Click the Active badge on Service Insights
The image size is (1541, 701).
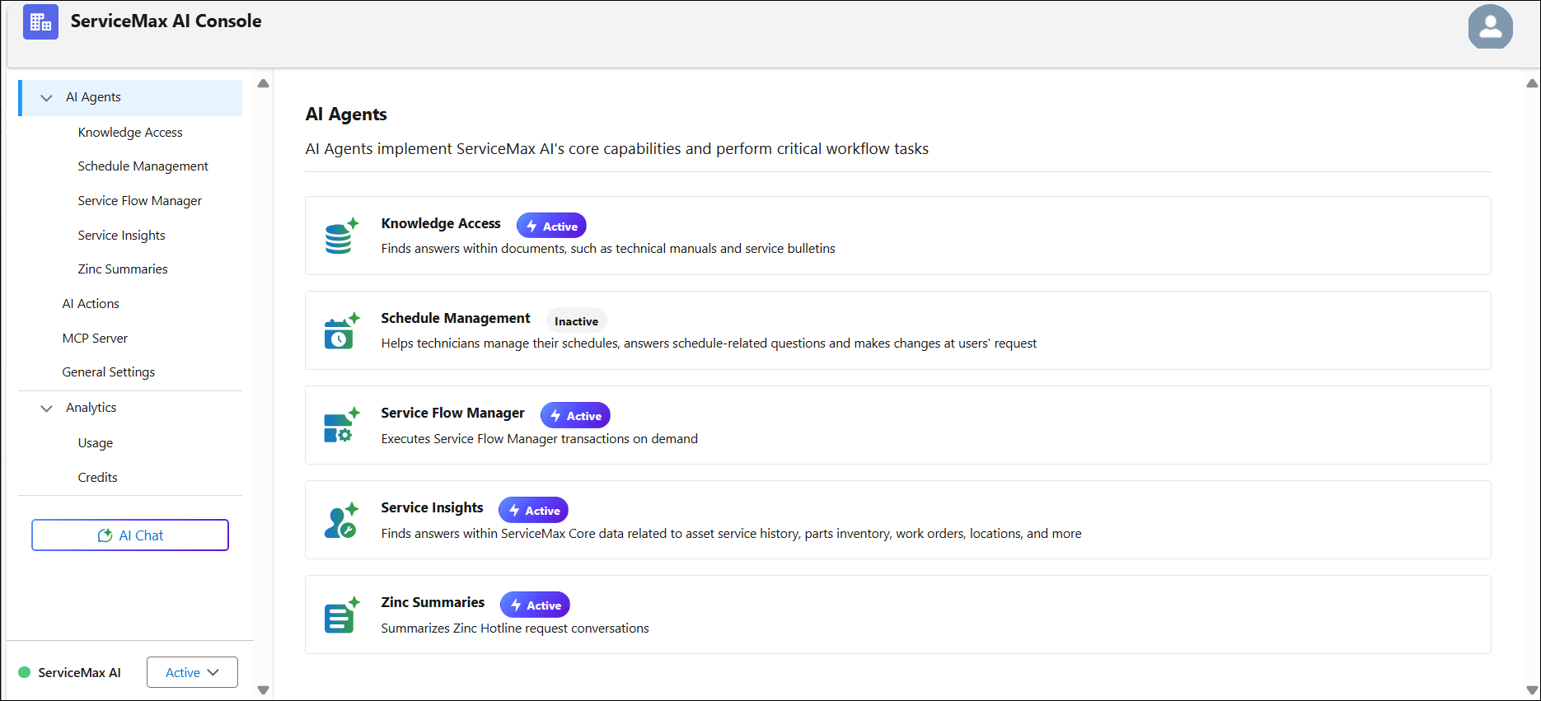534,510
